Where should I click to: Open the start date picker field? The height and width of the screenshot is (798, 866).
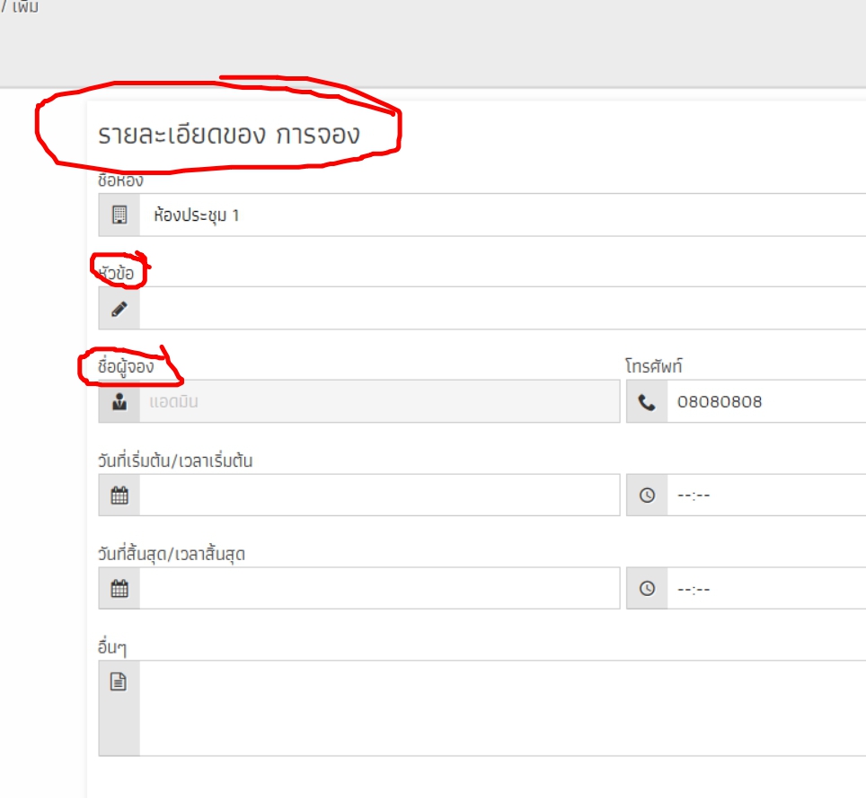pos(379,495)
